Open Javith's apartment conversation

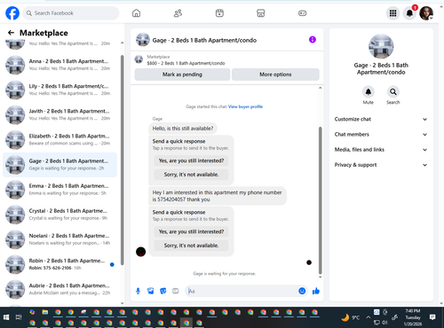(59, 114)
